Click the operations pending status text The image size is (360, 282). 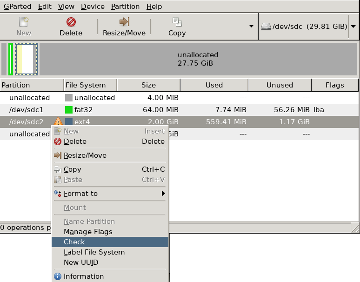coord(25,228)
